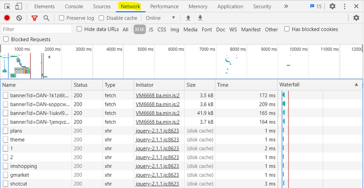The image size is (364, 188).
Task: Switch to the Sources tab
Action: [102, 7]
